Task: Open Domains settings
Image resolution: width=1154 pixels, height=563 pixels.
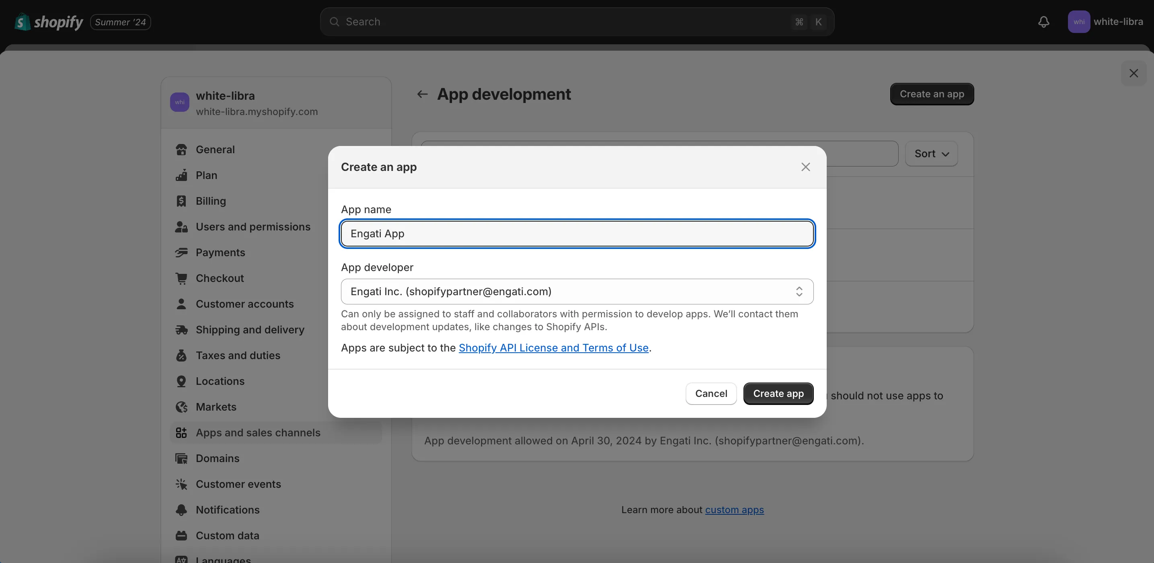Action: (275, 458)
